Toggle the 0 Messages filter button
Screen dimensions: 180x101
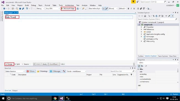coord(55,71)
